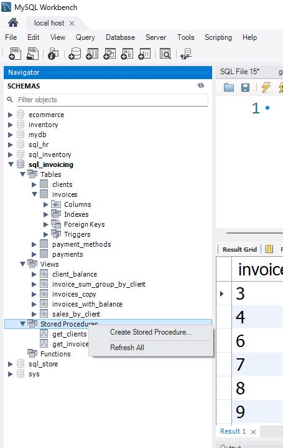The width and height of the screenshot is (283, 448).
Task: Open the Help menu
Action: click(x=249, y=37)
